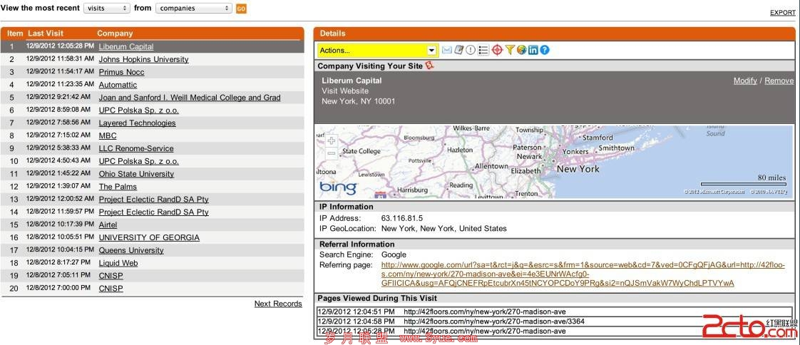The width and height of the screenshot is (800, 345).
Task: Open the 'companies' dropdown
Action: pos(194,8)
